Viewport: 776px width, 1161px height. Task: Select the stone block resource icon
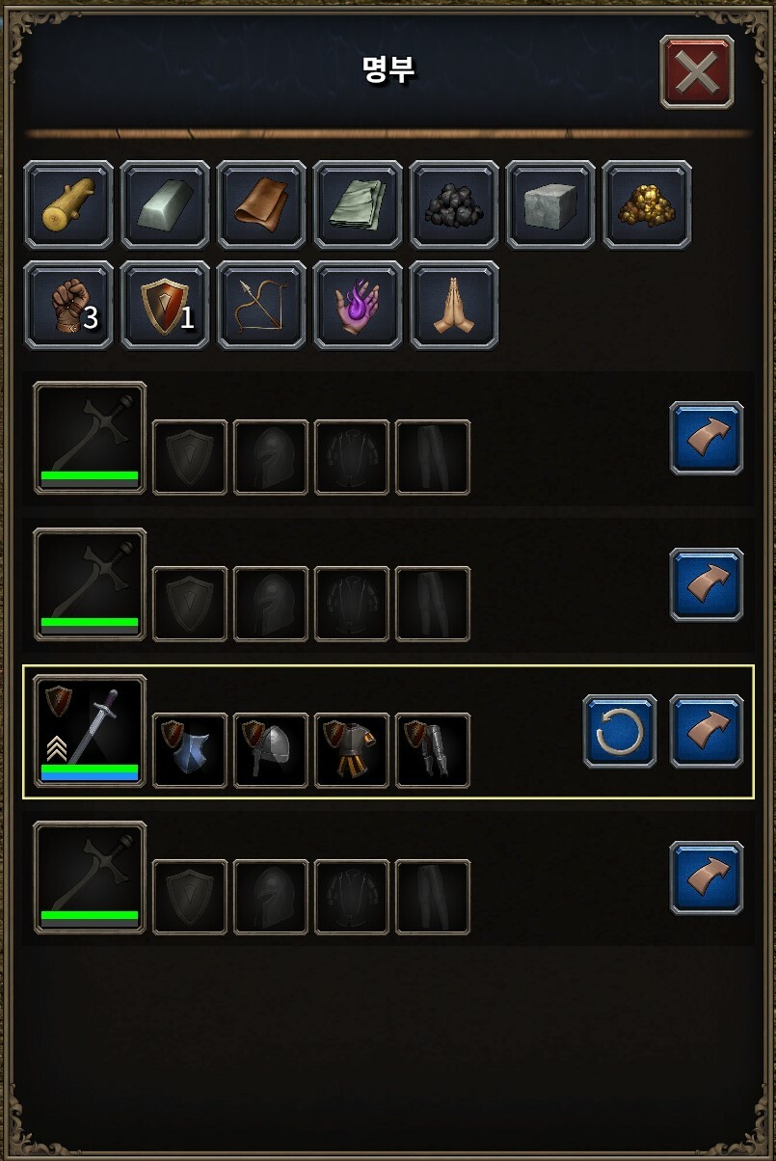[550, 204]
